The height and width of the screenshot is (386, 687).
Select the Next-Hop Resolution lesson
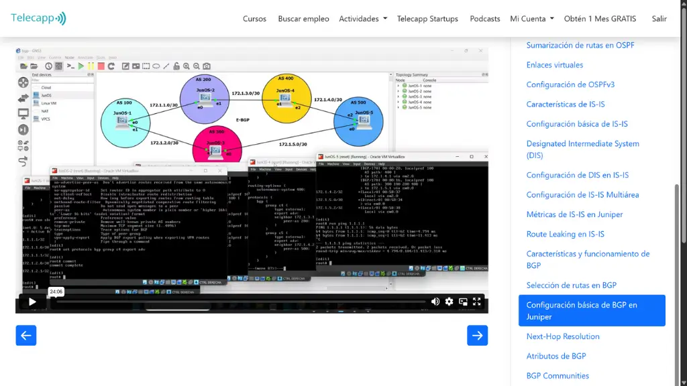pyautogui.click(x=562, y=336)
